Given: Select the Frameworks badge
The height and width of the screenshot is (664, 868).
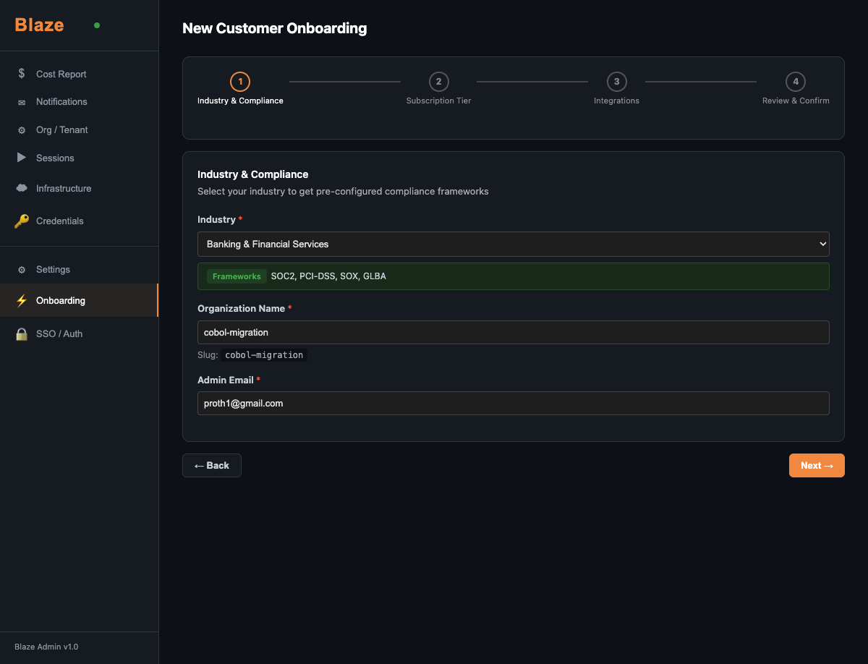Looking at the screenshot, I should click(x=236, y=276).
